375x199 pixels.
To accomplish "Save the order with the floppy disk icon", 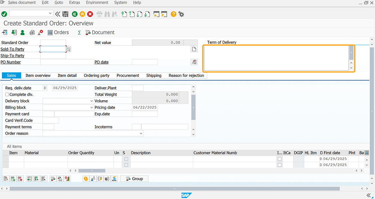I will tap(65, 14).
